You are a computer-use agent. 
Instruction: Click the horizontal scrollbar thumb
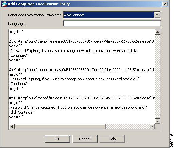60,126
